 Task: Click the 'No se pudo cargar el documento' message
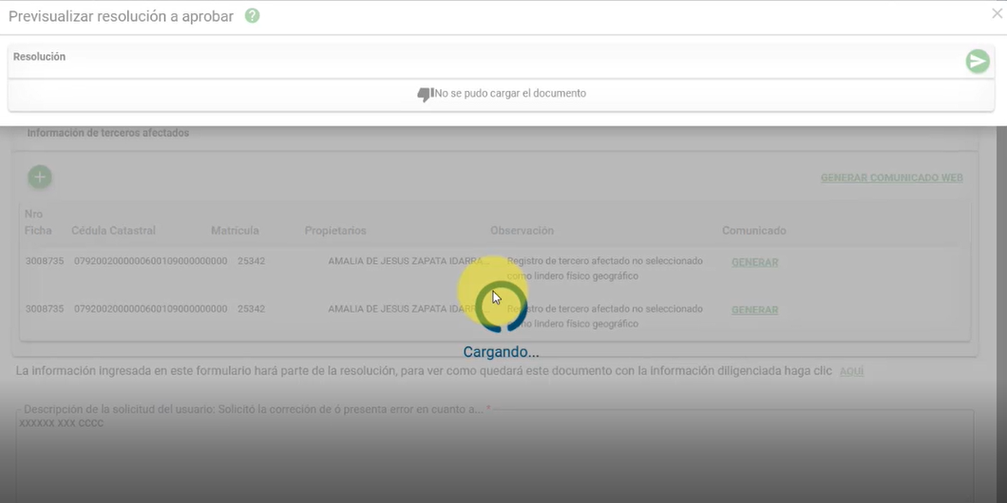point(509,94)
